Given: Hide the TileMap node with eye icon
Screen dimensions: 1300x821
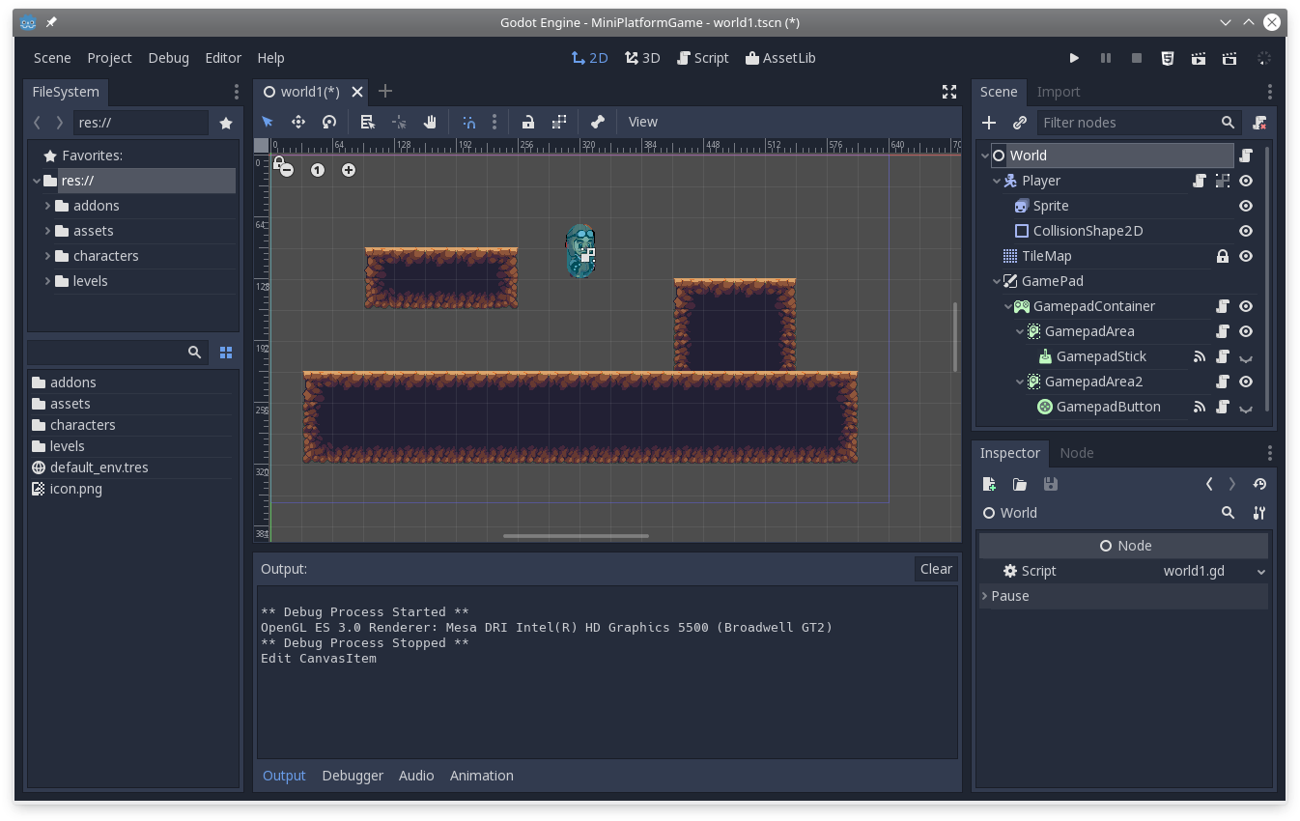Looking at the screenshot, I should pyautogui.click(x=1246, y=256).
